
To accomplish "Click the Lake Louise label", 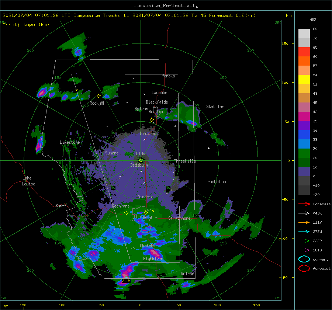I will 28,181.
